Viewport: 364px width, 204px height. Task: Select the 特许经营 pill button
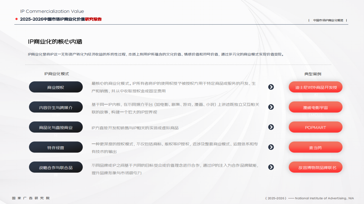[56, 147]
